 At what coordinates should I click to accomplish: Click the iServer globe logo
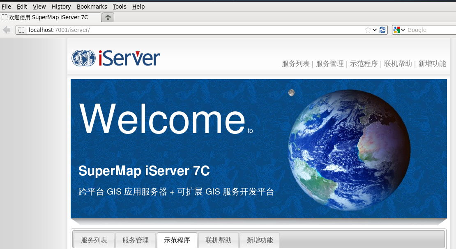coord(83,58)
